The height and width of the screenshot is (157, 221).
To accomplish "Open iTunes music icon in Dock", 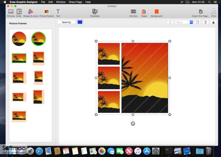I will pos(138,151).
